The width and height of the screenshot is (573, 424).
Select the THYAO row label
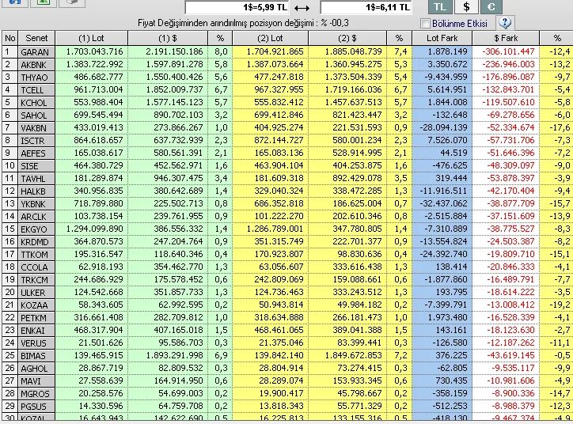point(36,77)
